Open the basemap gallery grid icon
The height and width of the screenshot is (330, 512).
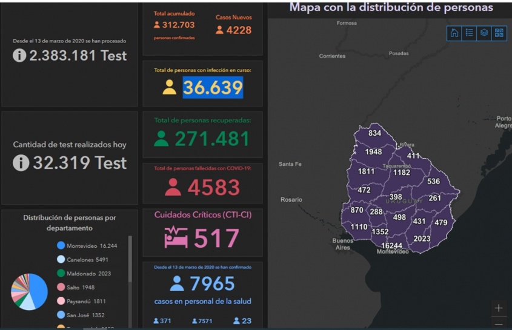[499, 33]
